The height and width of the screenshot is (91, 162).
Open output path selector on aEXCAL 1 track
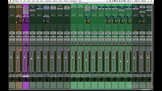point(135,34)
